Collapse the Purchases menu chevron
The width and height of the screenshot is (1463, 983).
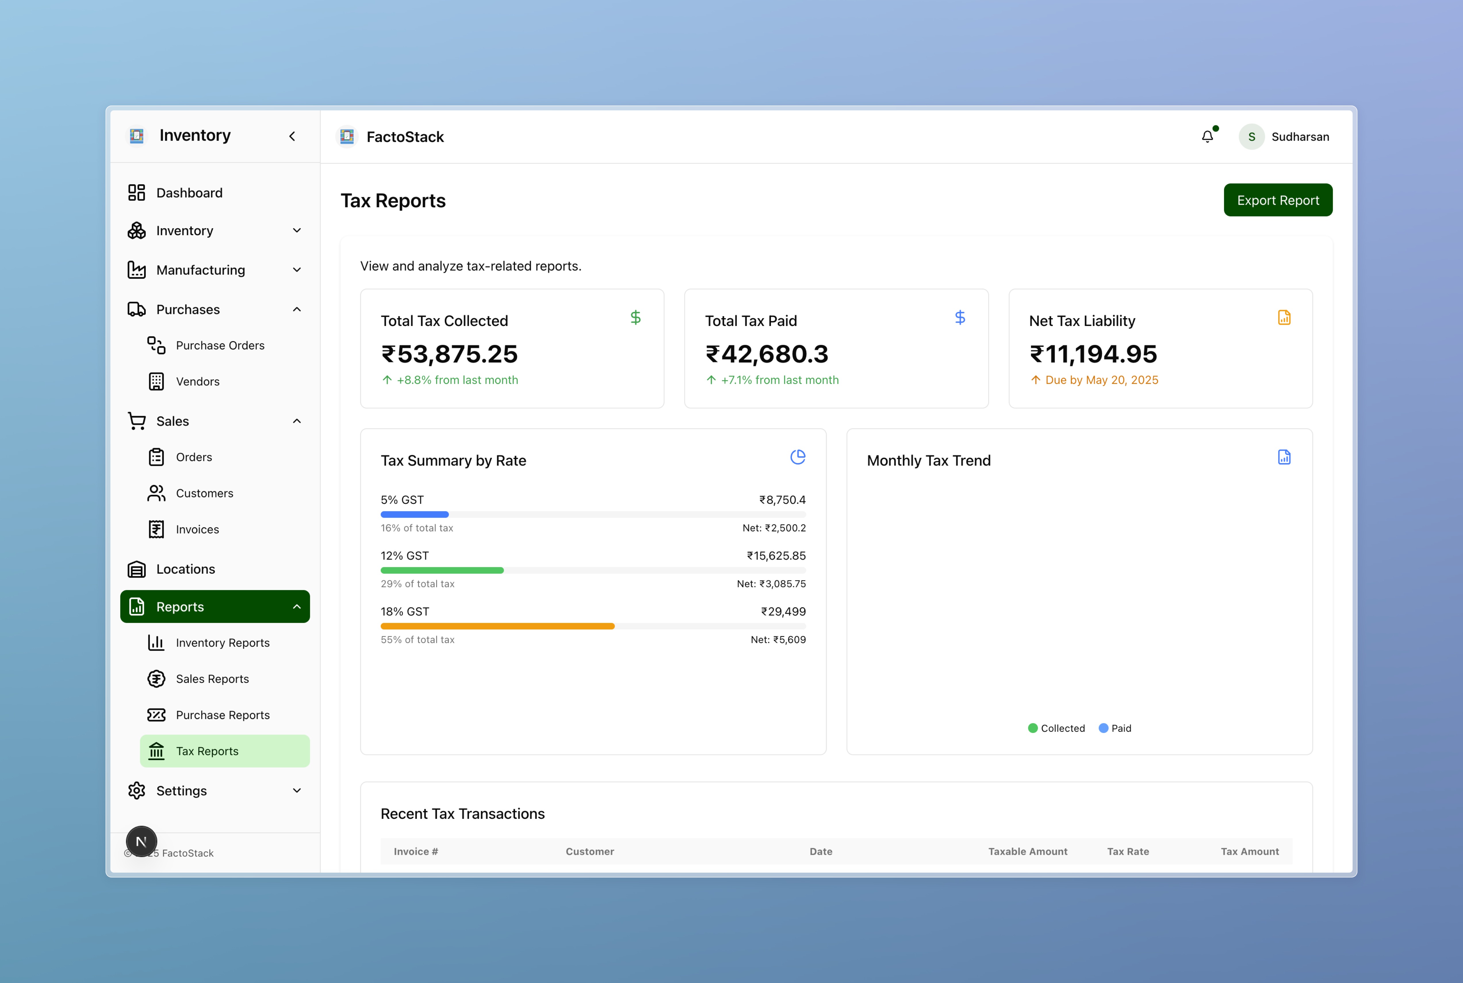(x=297, y=309)
